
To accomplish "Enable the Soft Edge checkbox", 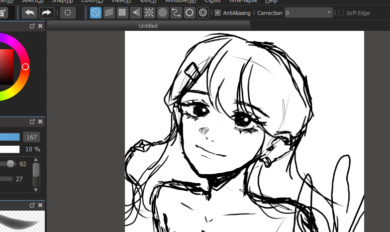I will click(341, 13).
